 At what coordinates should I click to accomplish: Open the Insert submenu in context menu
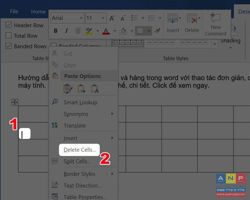(x=83, y=138)
